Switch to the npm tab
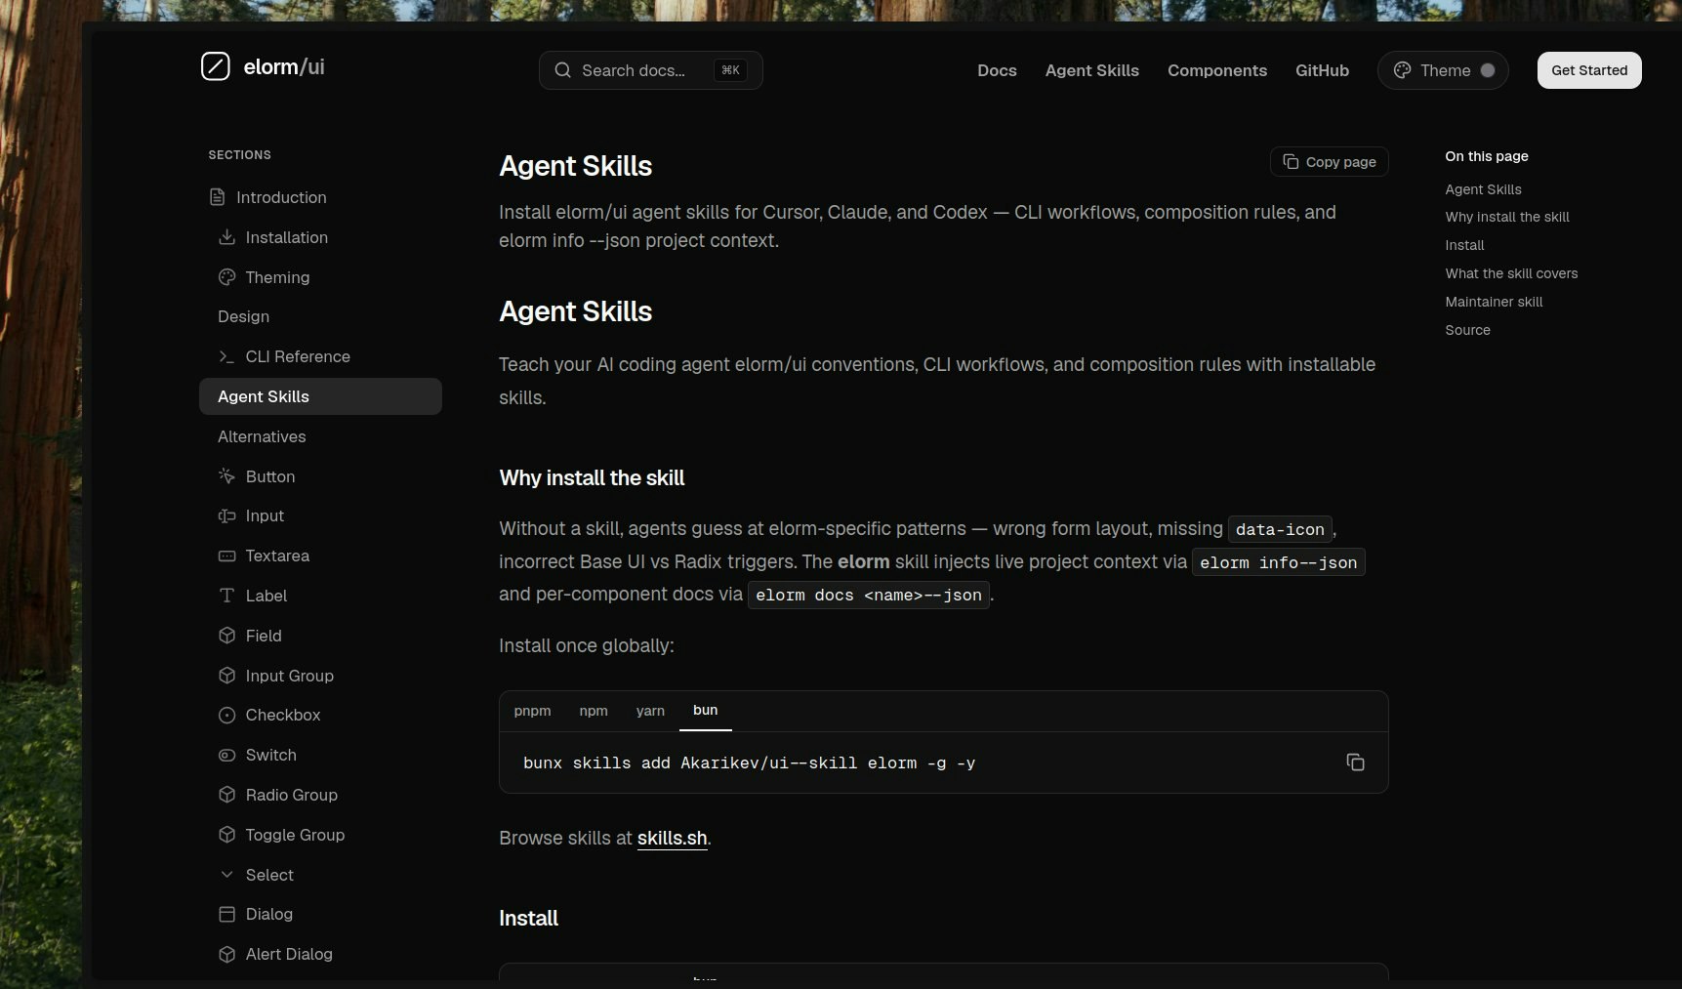This screenshot has height=989, width=1682. point(594,711)
